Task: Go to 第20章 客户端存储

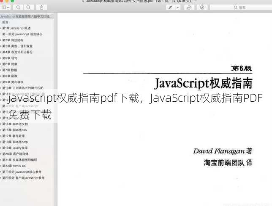Action: coord(15,154)
